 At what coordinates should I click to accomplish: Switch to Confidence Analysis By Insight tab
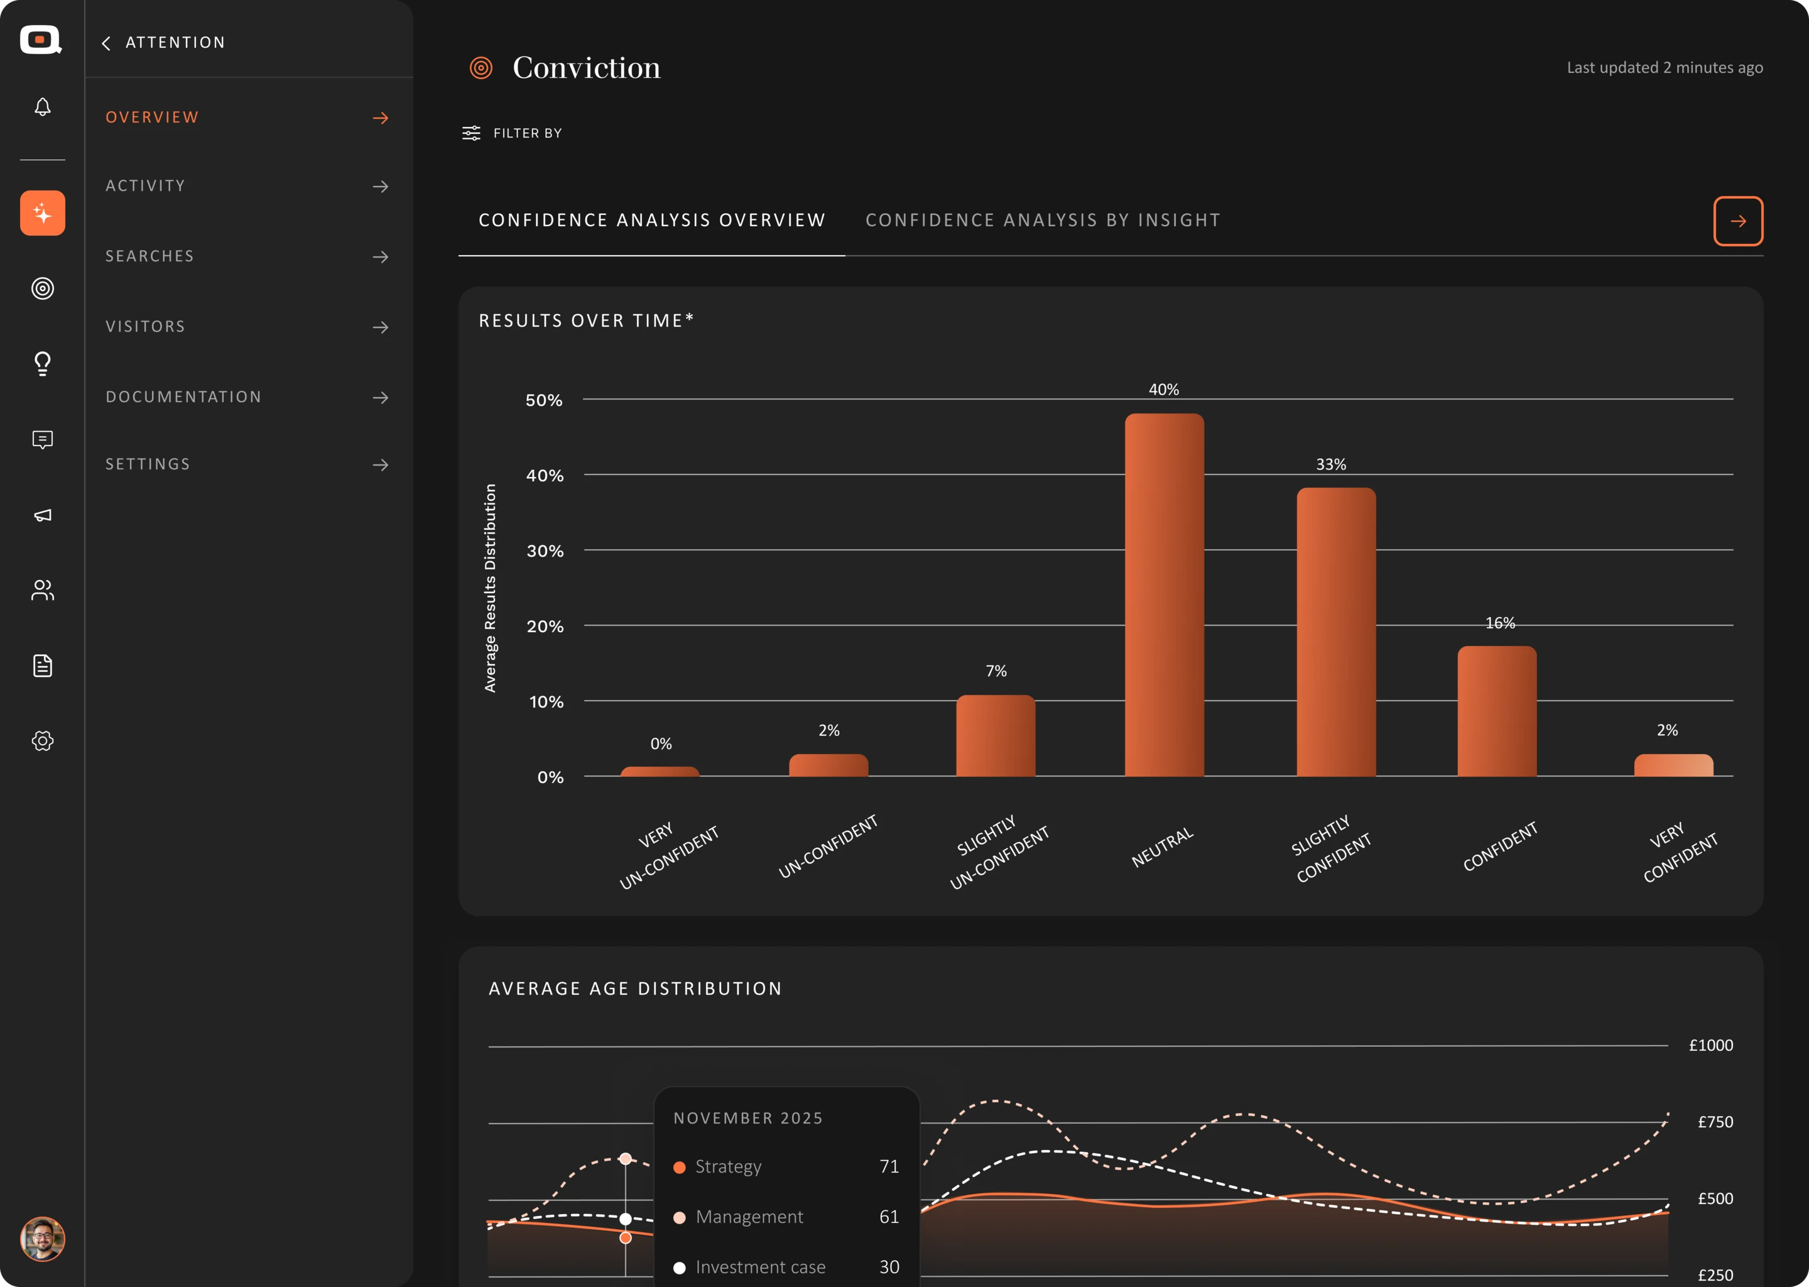(x=1043, y=221)
